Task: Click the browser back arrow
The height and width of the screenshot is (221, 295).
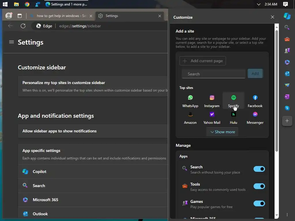Action: (x=10, y=26)
